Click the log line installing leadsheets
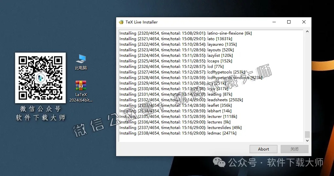The image size is (334, 176). pos(181,100)
